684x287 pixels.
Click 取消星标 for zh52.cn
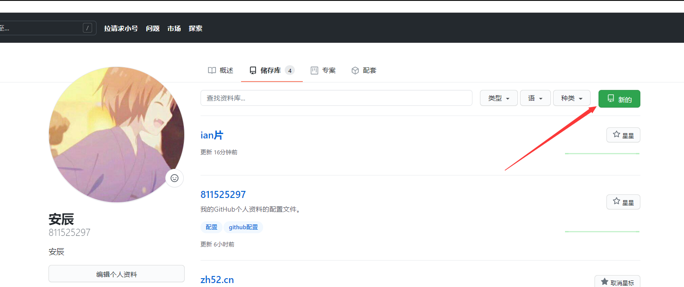coord(617,282)
